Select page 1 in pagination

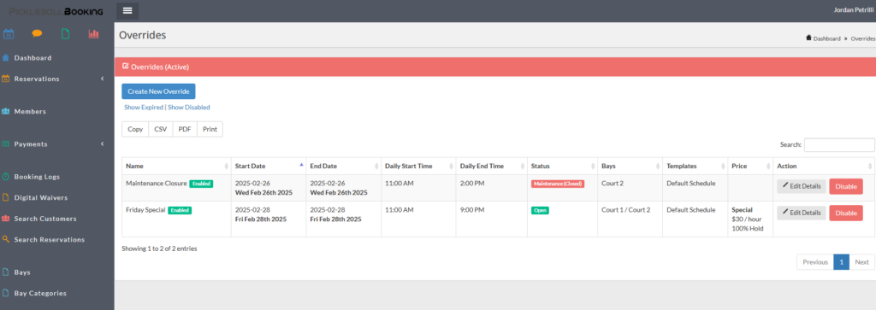click(x=842, y=262)
